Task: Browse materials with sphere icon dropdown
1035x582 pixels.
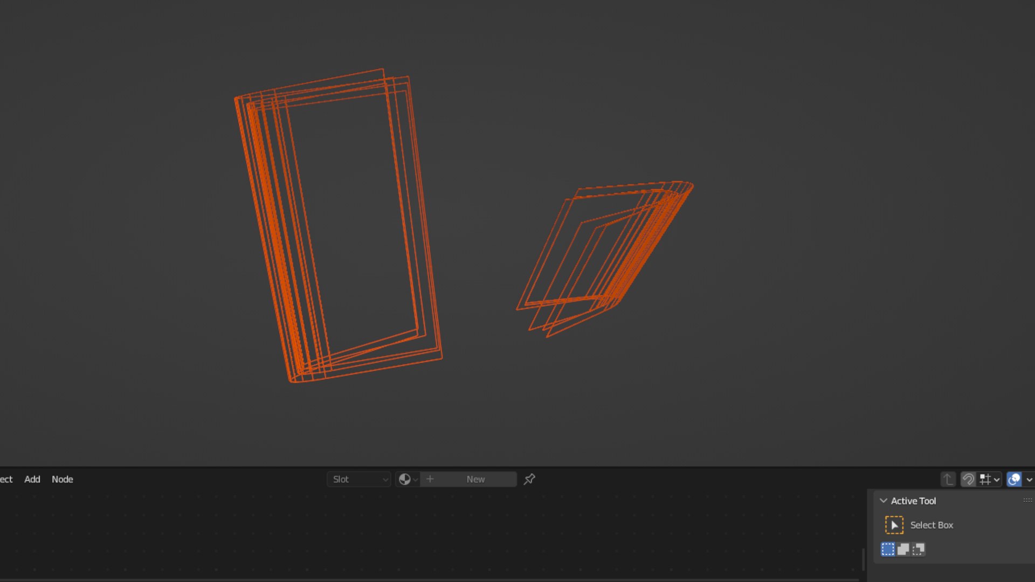Action: click(408, 479)
